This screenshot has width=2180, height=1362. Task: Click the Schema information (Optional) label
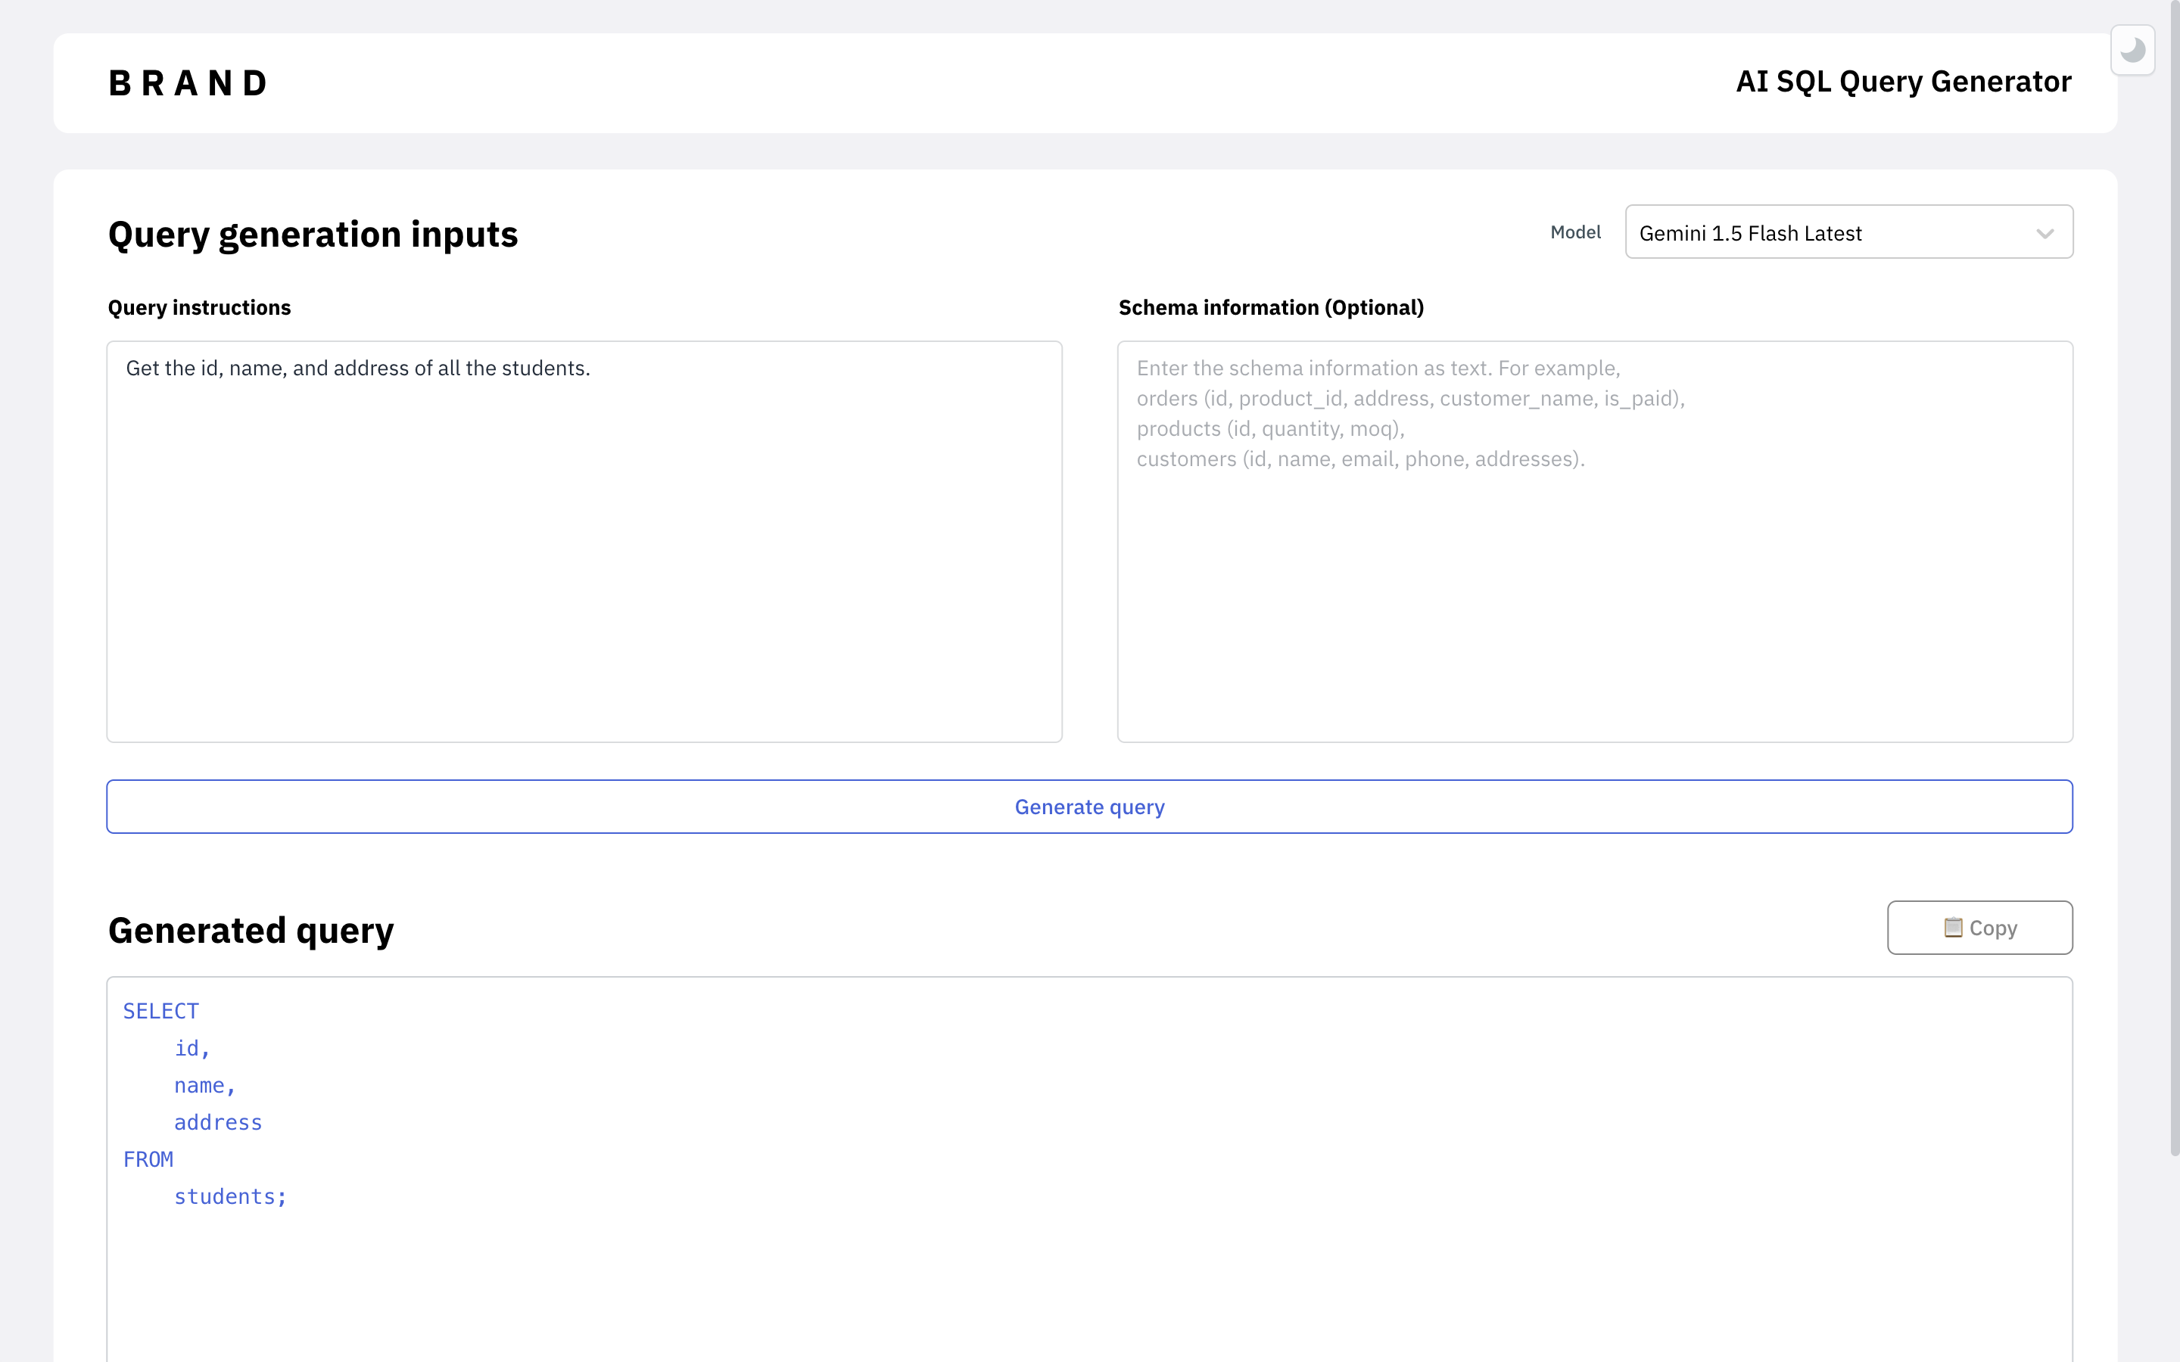click(1270, 307)
